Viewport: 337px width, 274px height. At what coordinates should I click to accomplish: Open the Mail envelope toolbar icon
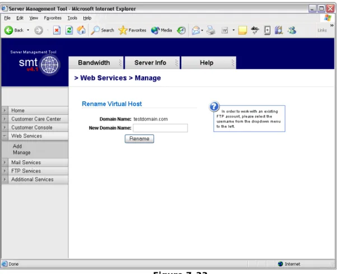pos(196,30)
